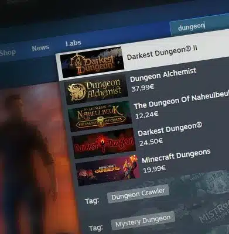Open the Darkest Dungeon II game logo thumbnail
This screenshot has width=229, height=234.
pos(92,62)
